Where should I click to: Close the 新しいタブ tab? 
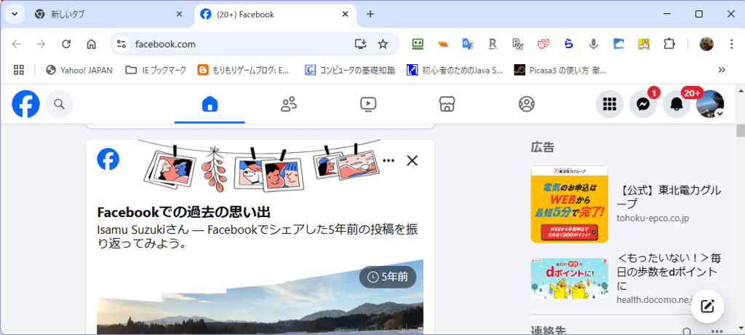point(179,15)
